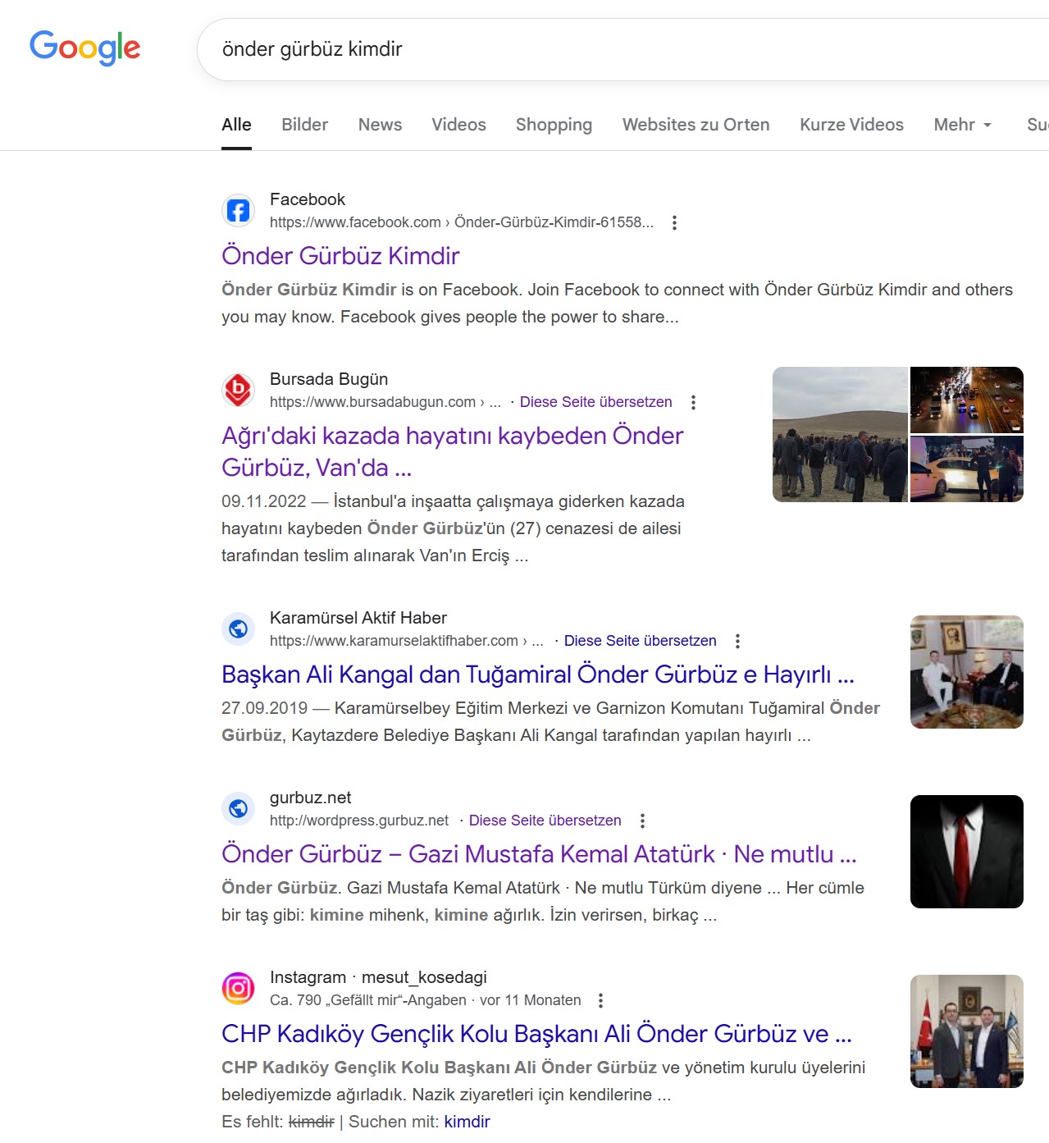
Task: Click "Diese Seite übersetzen" for Bursada Bugün
Action: click(595, 402)
